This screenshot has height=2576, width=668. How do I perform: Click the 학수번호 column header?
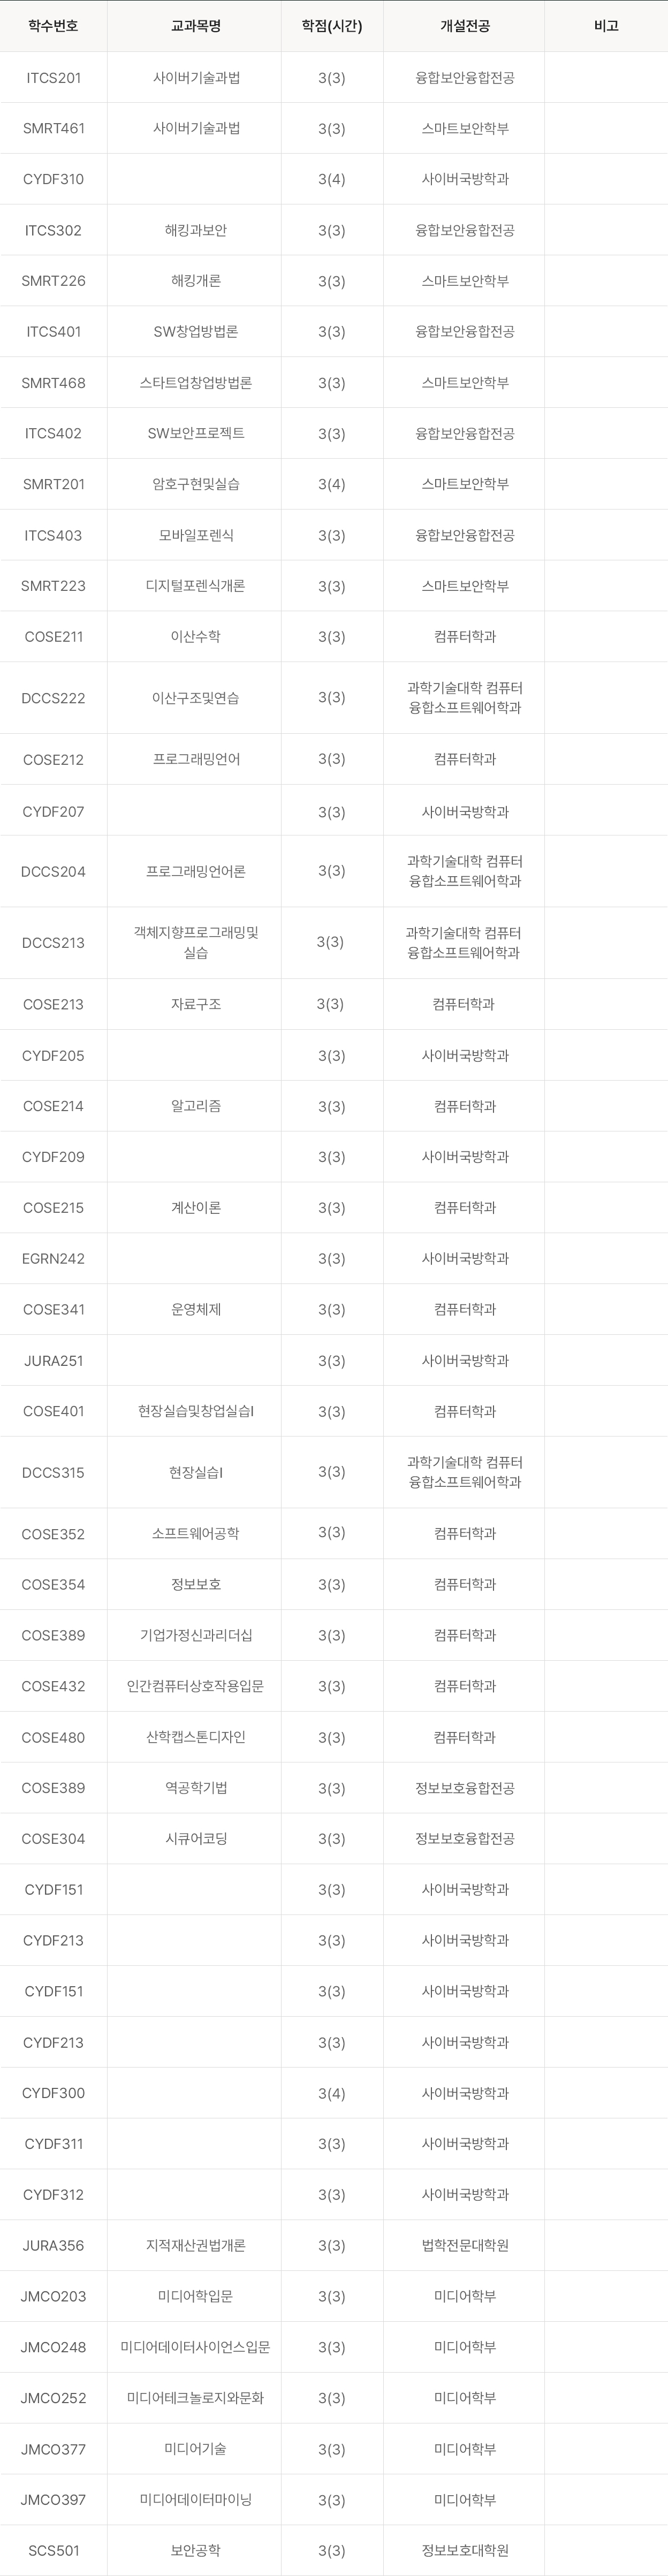53,26
